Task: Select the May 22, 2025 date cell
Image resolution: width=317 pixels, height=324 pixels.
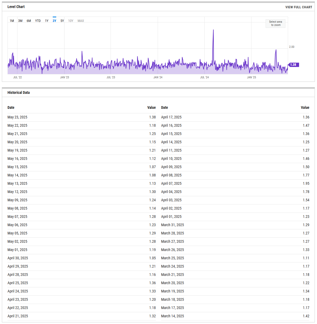Action: pyautogui.click(x=17, y=125)
